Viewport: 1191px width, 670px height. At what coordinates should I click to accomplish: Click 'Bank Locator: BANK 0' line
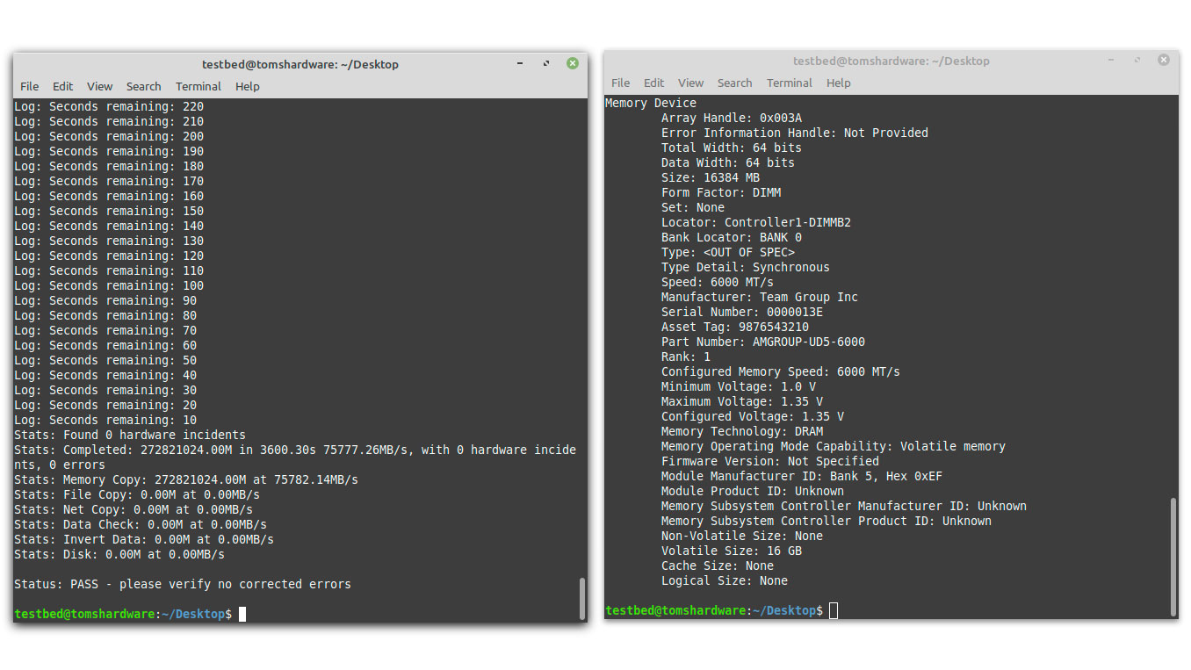click(x=732, y=237)
